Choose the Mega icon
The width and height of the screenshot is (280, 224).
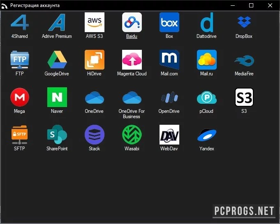click(20, 97)
